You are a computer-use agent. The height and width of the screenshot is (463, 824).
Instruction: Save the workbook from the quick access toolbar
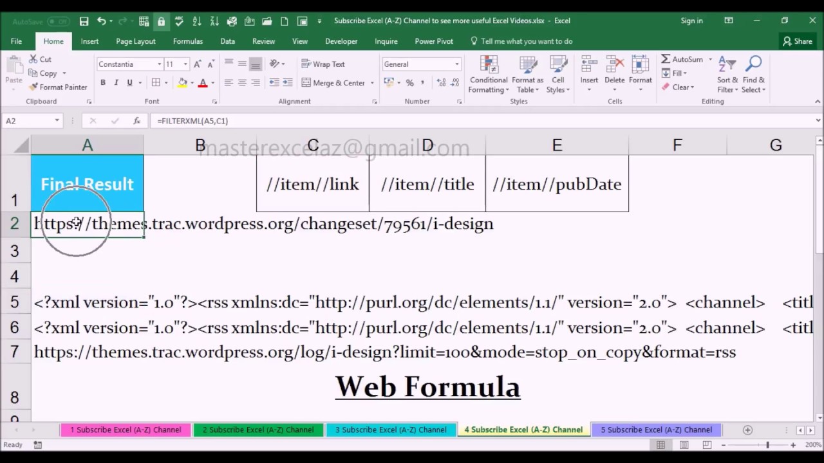click(84, 21)
